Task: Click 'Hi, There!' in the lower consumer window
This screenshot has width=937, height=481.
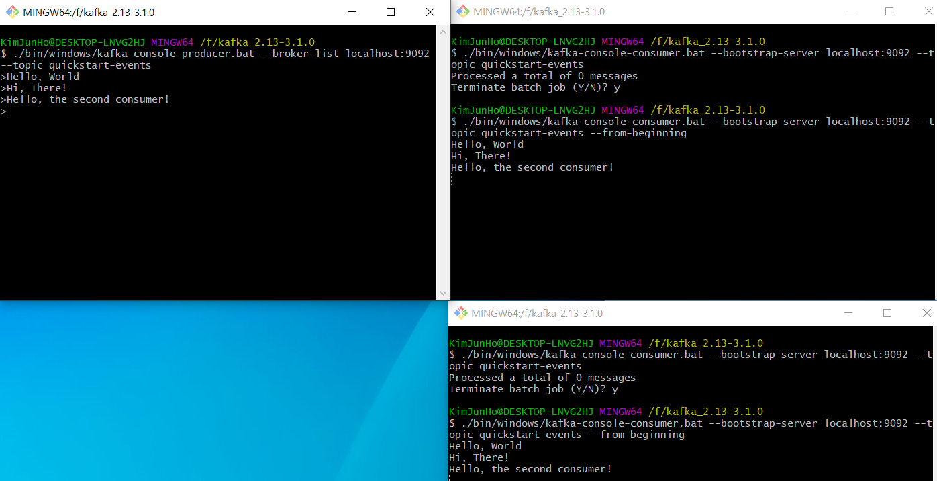Action: click(479, 457)
